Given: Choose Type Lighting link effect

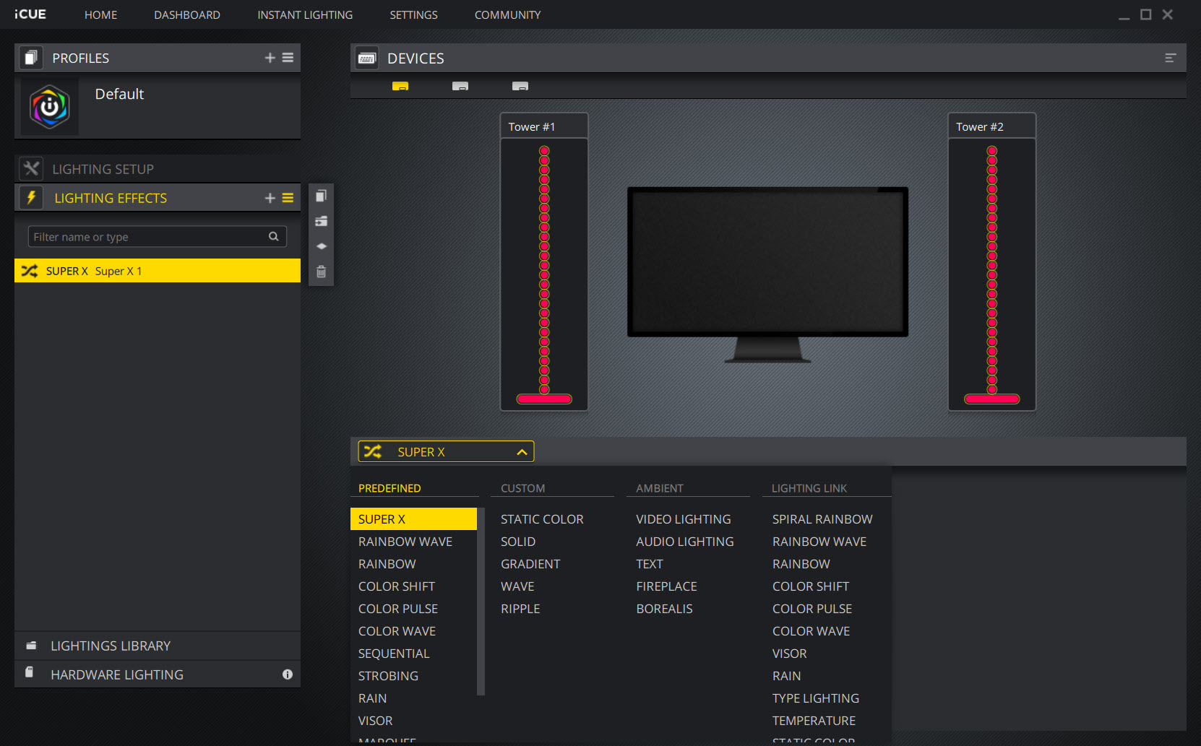Looking at the screenshot, I should 816,698.
